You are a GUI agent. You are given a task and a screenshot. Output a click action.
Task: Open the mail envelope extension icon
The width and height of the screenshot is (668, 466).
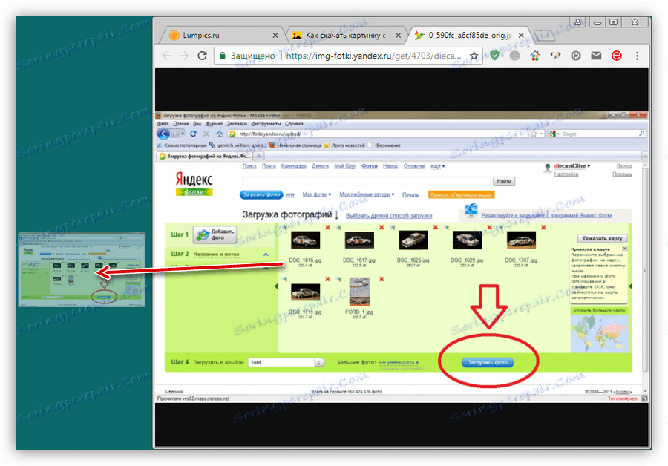click(595, 56)
